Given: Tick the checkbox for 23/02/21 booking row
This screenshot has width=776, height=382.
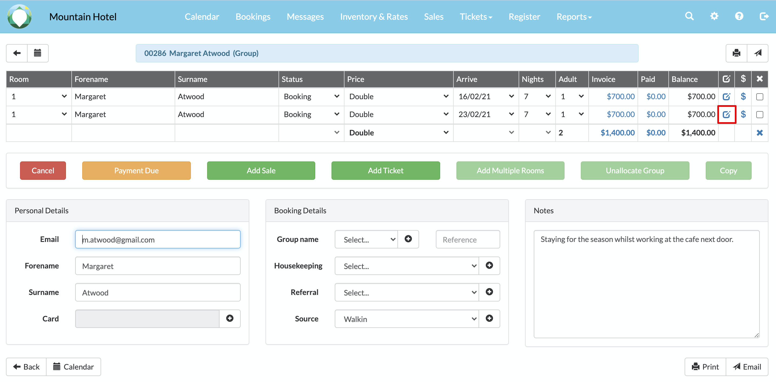Looking at the screenshot, I should (760, 114).
